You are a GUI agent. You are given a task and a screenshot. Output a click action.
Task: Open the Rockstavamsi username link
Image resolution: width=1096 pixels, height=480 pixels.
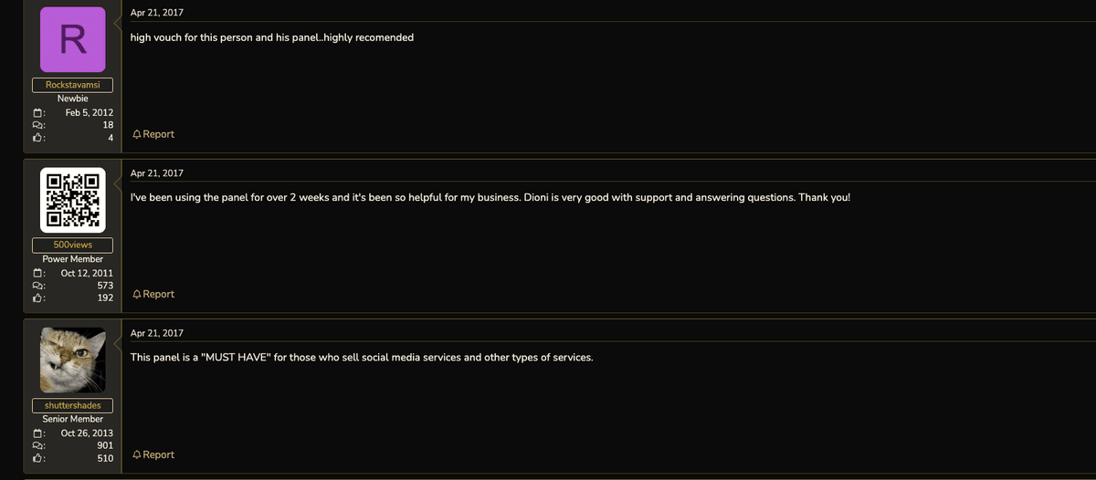click(x=73, y=85)
